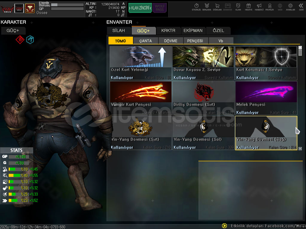Open the ÖZEL tab
The width and height of the screenshot is (306, 229).
(x=218, y=31)
